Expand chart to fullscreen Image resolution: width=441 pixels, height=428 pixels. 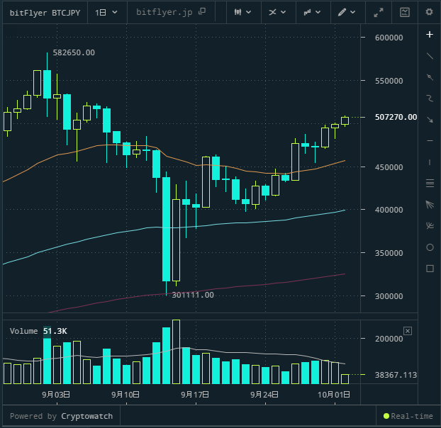pyautogui.click(x=379, y=12)
